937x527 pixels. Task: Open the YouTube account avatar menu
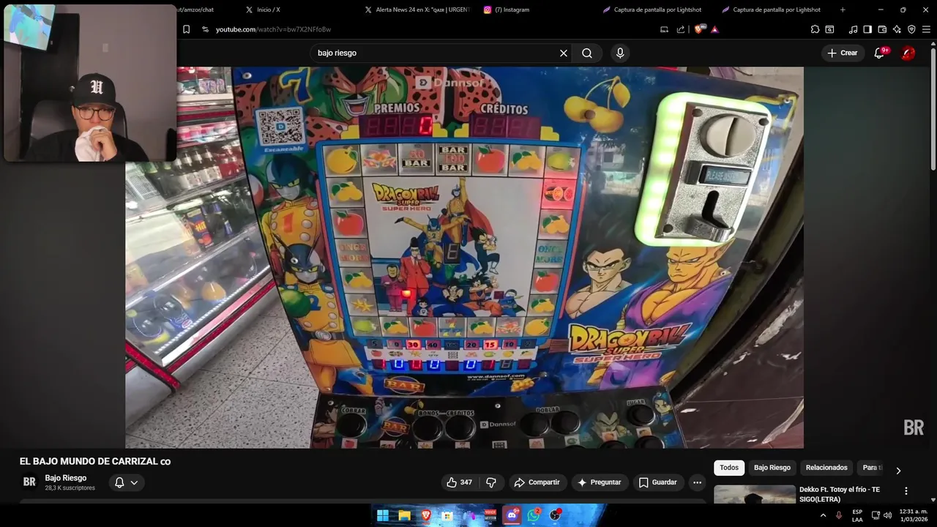908,53
